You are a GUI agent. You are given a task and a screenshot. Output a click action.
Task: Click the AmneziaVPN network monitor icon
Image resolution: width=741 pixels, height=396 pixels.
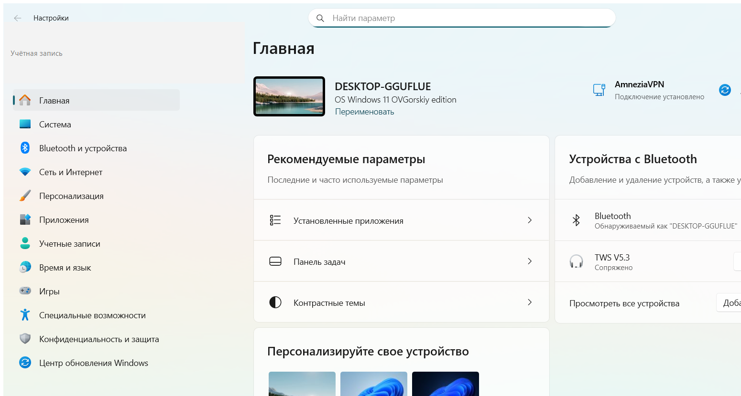pyautogui.click(x=599, y=90)
